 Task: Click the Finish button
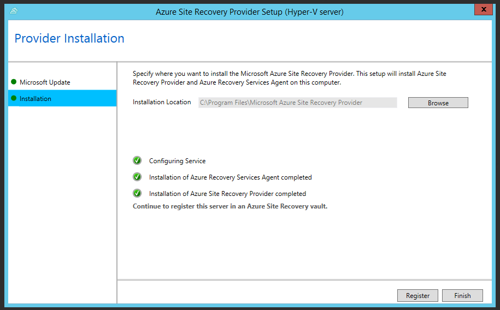(x=462, y=295)
